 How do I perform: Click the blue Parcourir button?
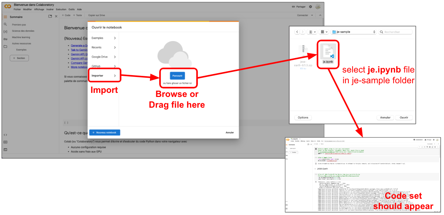pos(177,76)
